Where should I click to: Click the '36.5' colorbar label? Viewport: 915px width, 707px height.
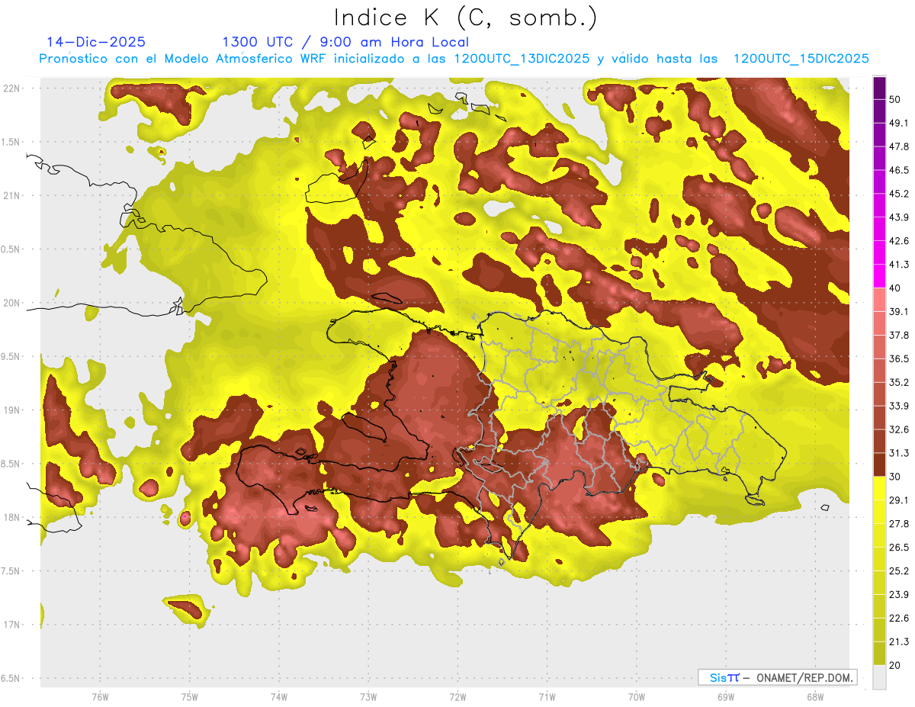pyautogui.click(x=899, y=358)
